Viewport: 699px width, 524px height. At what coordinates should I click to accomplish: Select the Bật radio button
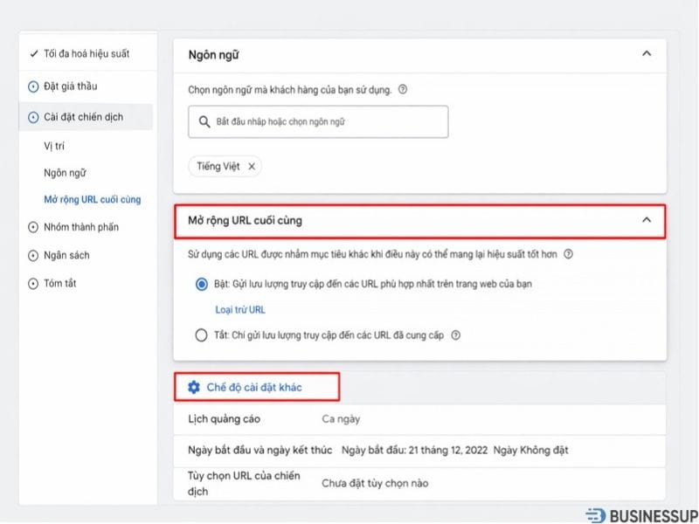202,284
